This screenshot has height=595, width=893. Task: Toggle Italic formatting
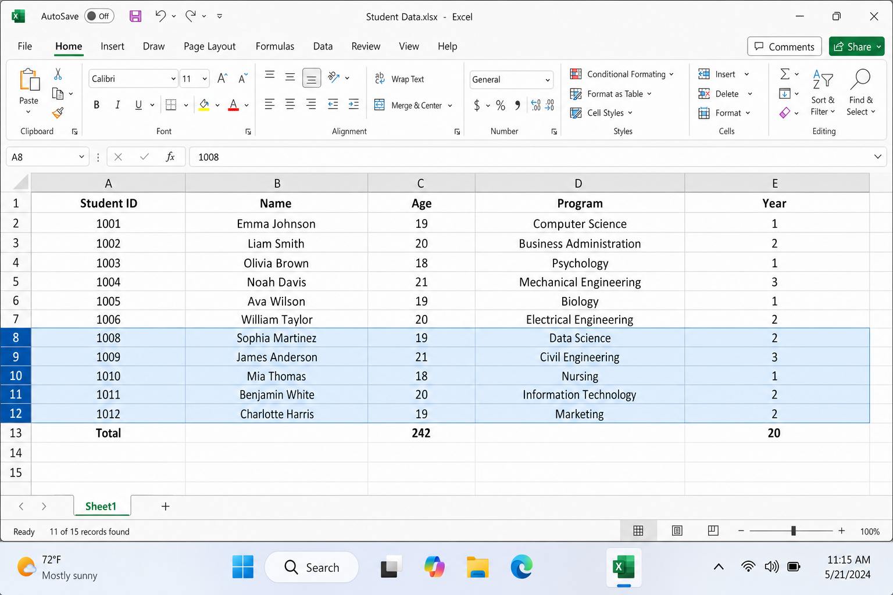(117, 105)
